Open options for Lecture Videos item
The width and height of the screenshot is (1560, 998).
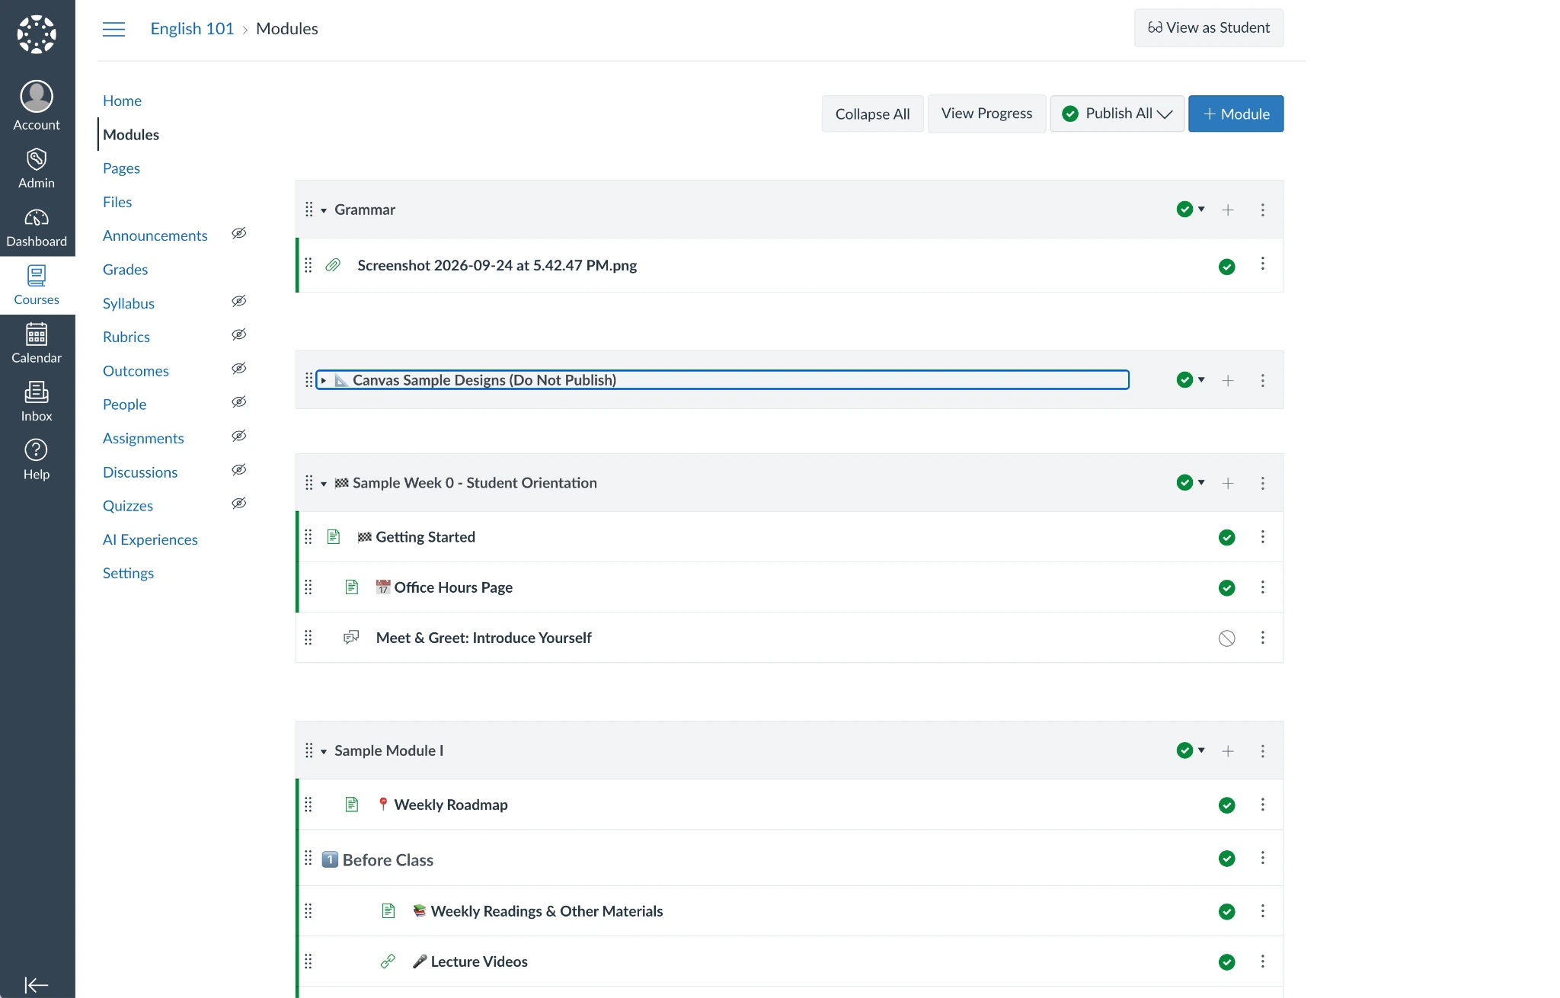pyautogui.click(x=1263, y=961)
